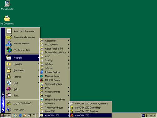The width and height of the screenshot is (157, 118).
Task: Click the Start button
Action: coord(6,115)
